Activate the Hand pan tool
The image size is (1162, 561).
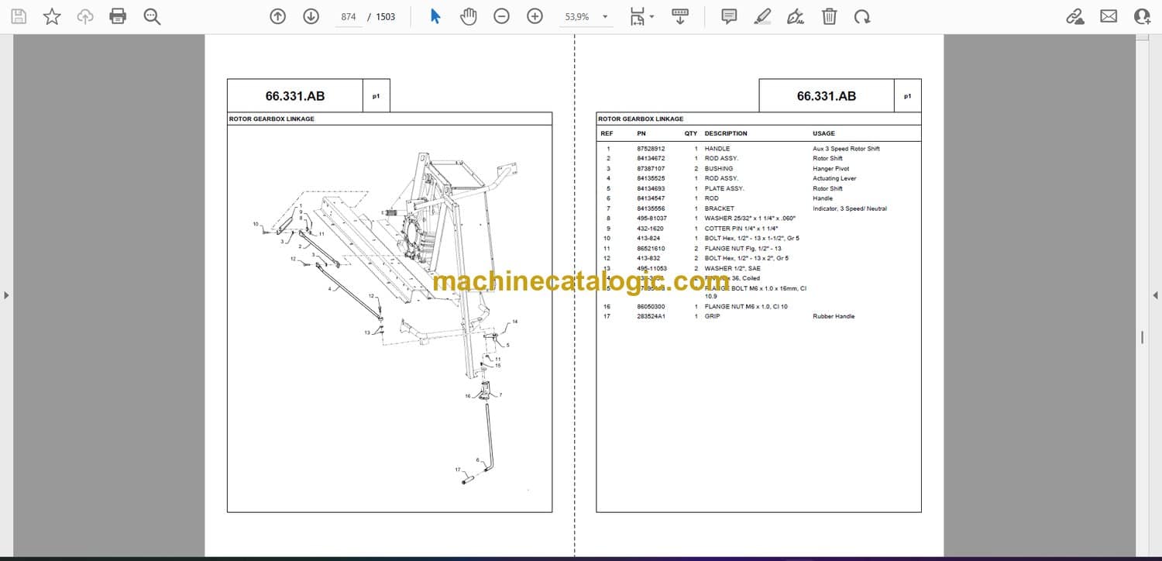coord(468,16)
